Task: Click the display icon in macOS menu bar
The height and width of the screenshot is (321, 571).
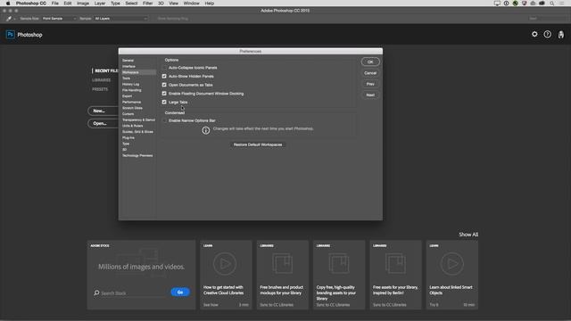Action: pyautogui.click(x=497, y=4)
